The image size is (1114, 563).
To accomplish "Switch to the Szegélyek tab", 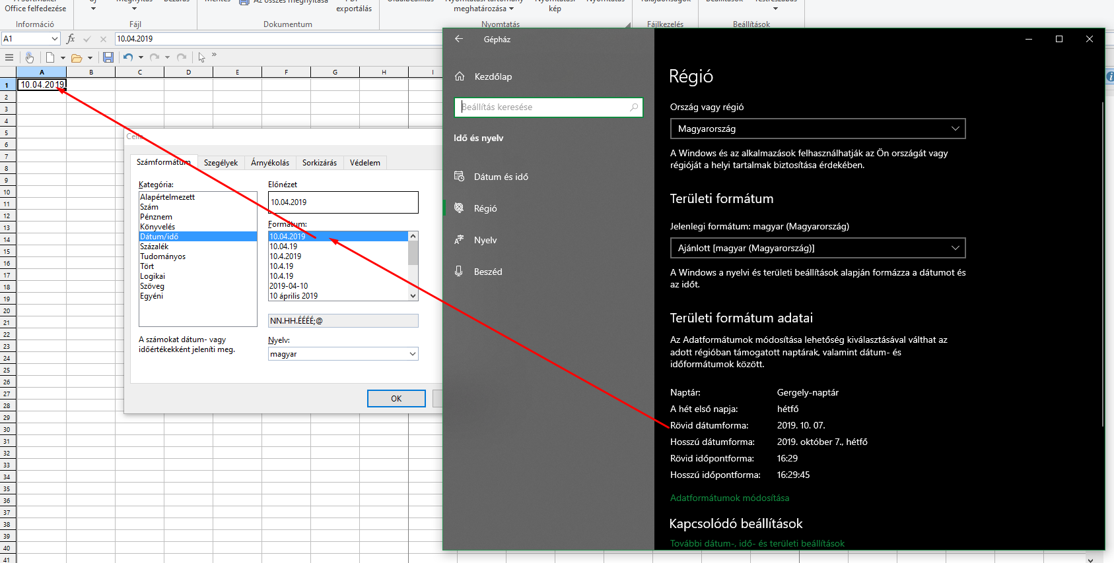I will [221, 163].
